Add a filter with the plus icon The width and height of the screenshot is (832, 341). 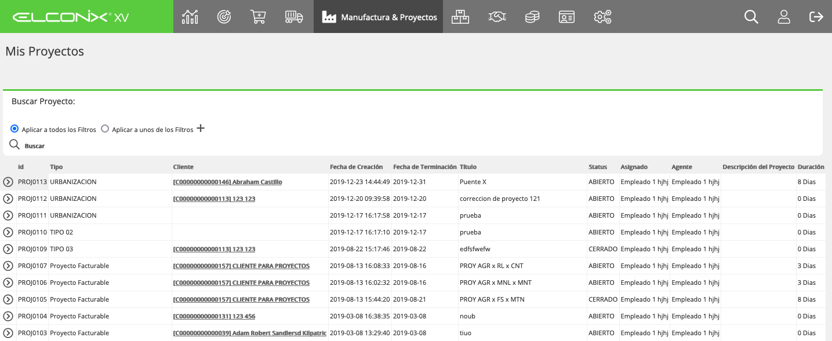[201, 128]
